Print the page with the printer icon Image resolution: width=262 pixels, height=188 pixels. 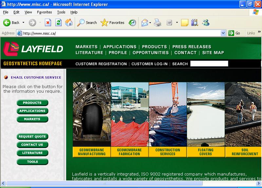click(158, 23)
